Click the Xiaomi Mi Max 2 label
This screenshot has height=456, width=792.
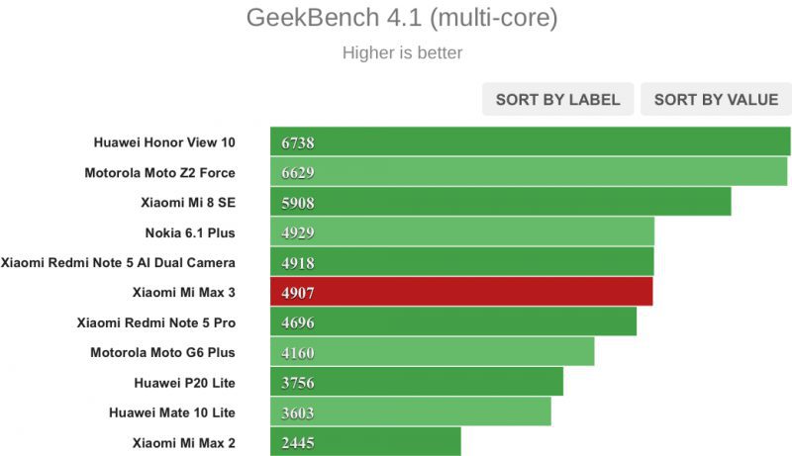click(183, 441)
